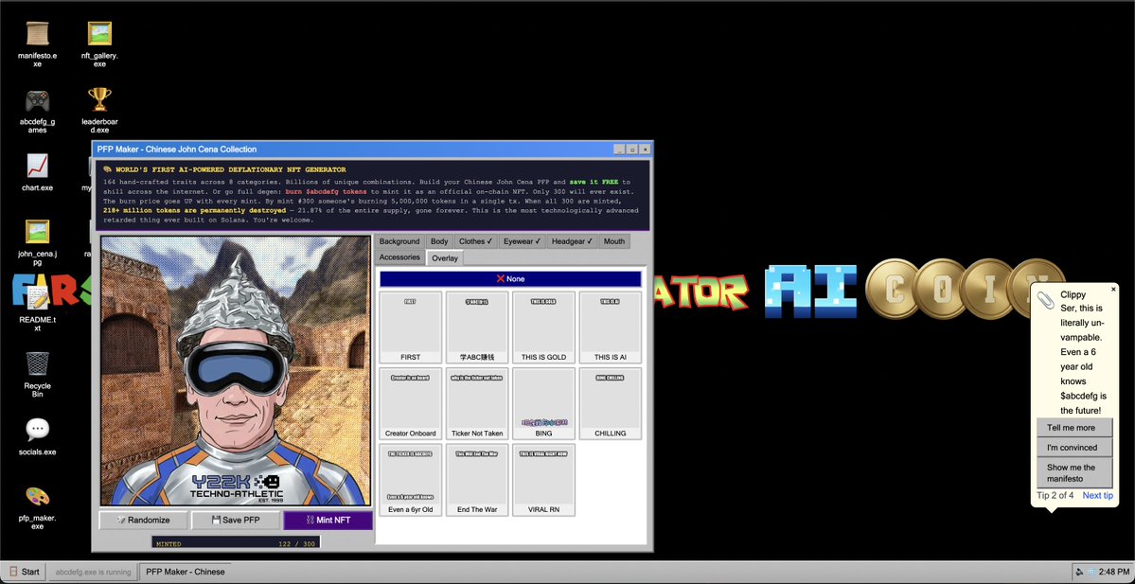Click Show me the manifesto button

pyautogui.click(x=1074, y=472)
